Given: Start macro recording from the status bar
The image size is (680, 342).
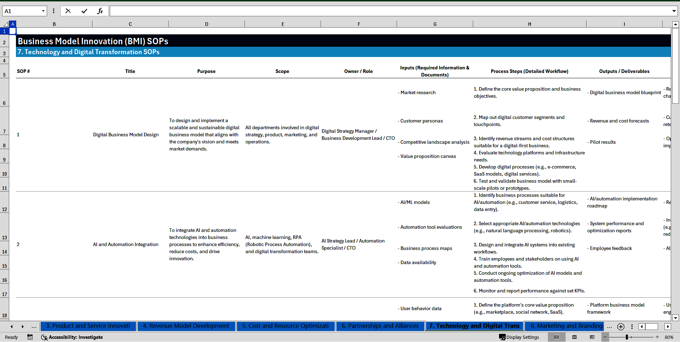Looking at the screenshot, I should click(x=30, y=337).
